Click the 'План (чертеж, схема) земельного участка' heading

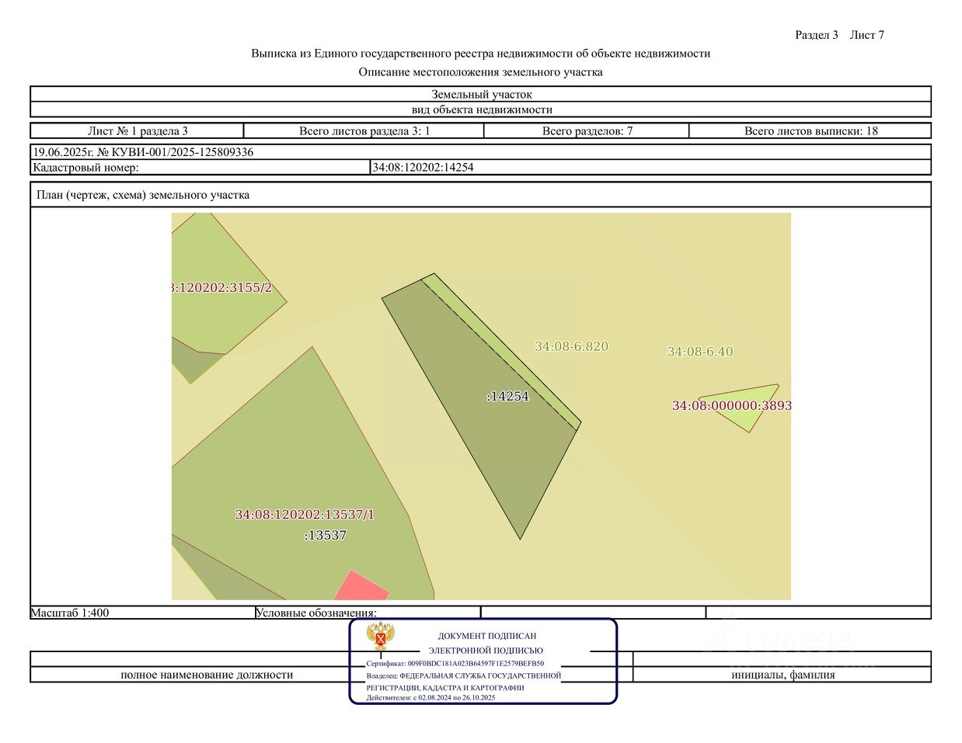(x=143, y=195)
